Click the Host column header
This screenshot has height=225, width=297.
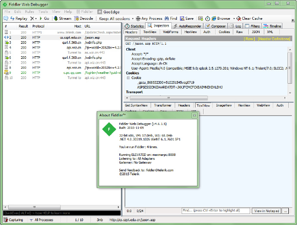77,26
